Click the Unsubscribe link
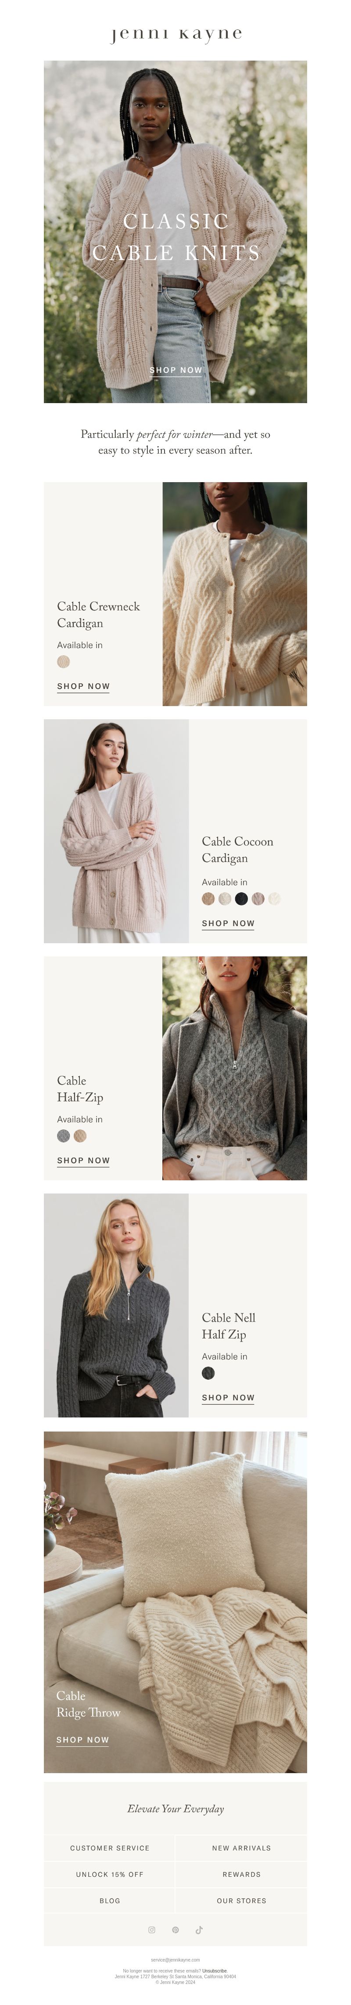The height and width of the screenshot is (2005, 351). tap(215, 1972)
